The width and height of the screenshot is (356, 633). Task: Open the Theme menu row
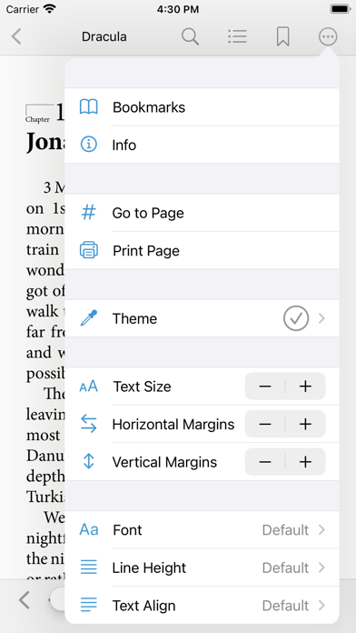202,318
